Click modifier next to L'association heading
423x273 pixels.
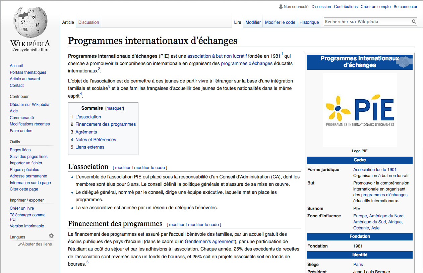pyautogui.click(x=123, y=168)
